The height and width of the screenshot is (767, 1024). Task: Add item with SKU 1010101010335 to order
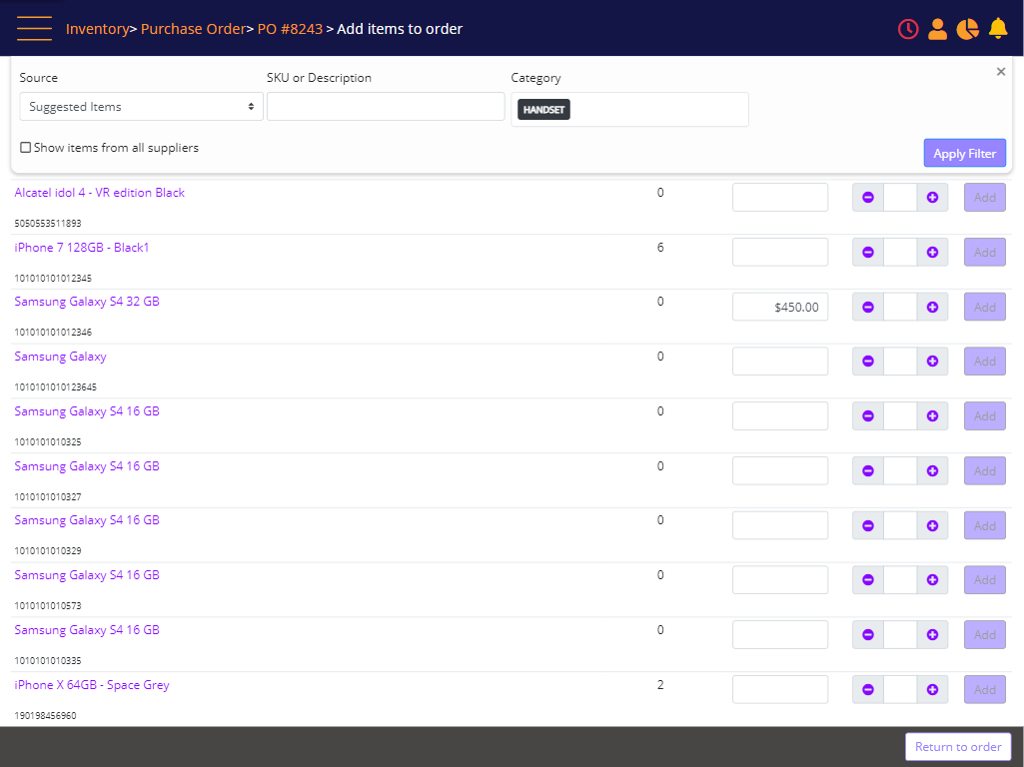point(985,634)
